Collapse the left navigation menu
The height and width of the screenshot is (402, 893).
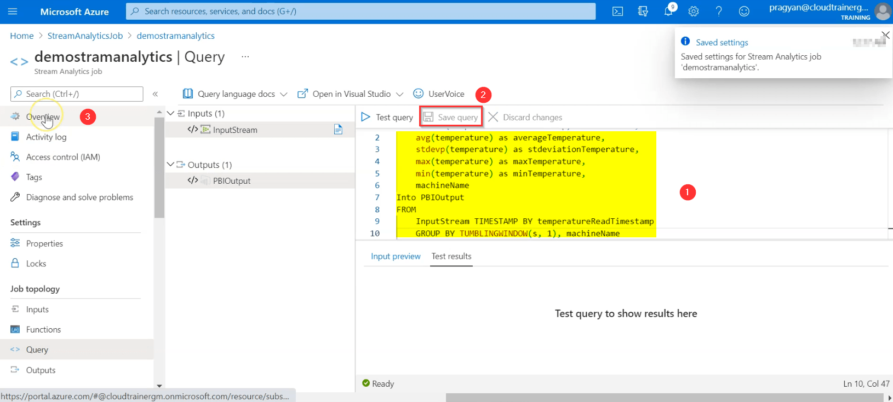coord(155,94)
